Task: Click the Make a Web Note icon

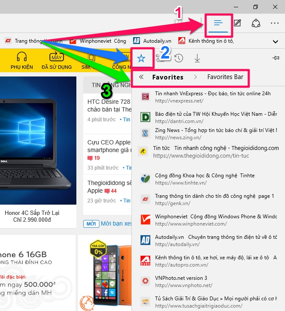Action: pos(237,23)
